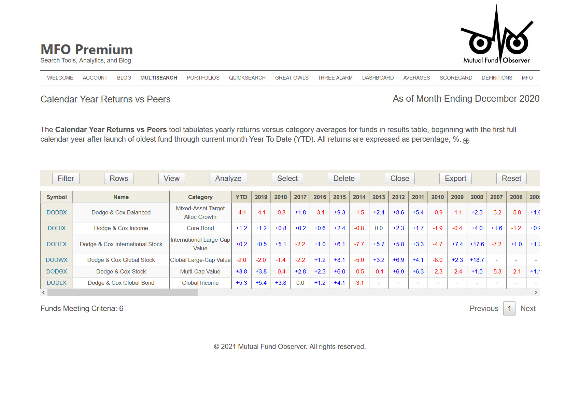The width and height of the screenshot is (580, 394).
Task: Click the Multi-Cap Value category cell
Action: click(200, 271)
